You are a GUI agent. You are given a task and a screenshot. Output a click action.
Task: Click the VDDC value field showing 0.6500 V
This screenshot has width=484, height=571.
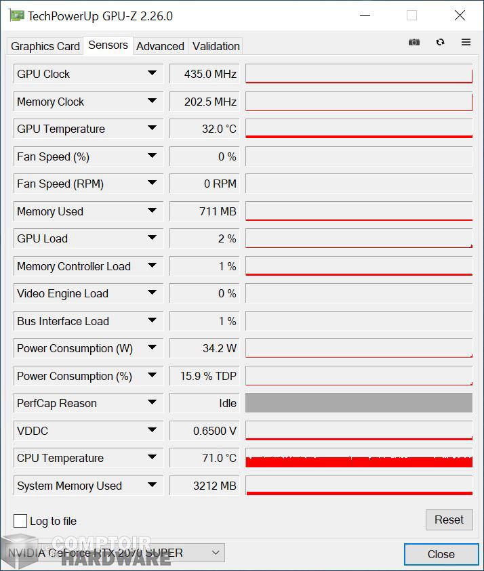click(204, 431)
